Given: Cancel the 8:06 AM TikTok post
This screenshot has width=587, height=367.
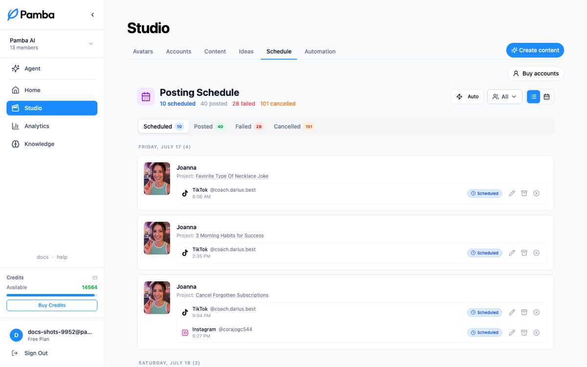Looking at the screenshot, I should point(536,193).
